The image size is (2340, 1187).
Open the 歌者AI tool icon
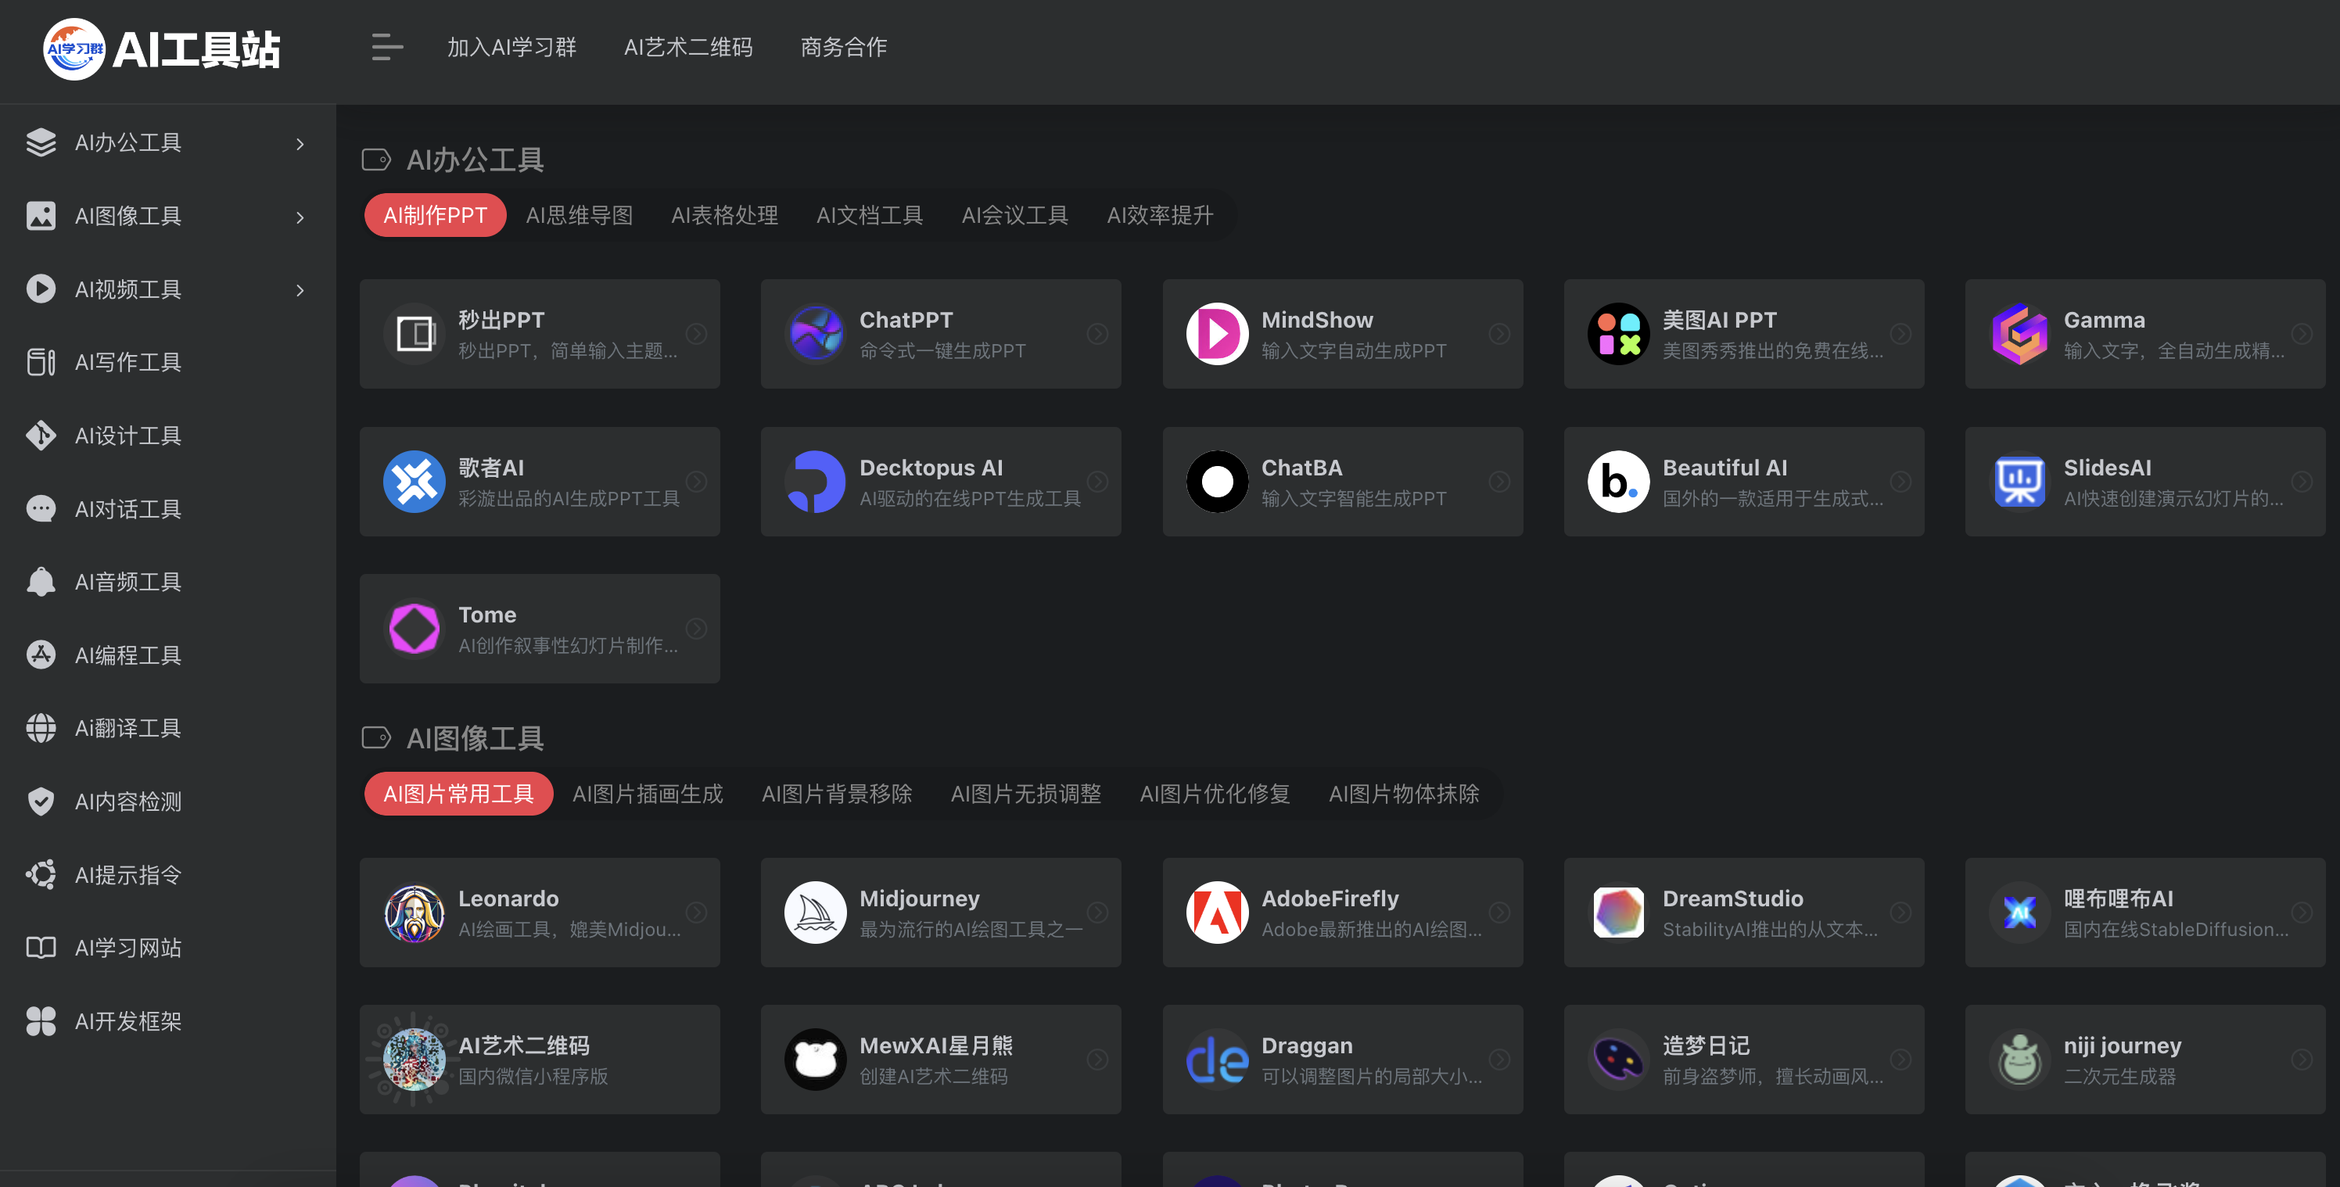415,482
